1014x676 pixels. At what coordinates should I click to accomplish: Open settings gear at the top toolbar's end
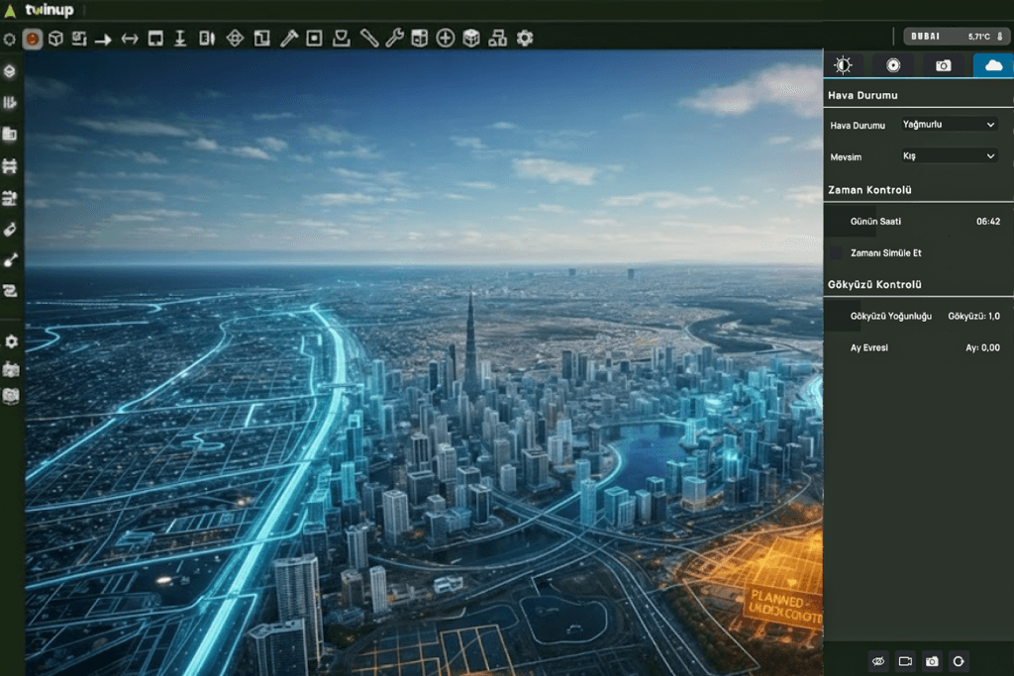coord(525,39)
